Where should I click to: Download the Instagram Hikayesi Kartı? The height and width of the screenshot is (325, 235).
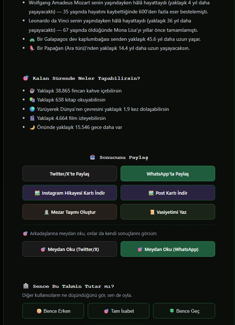pos(70,193)
